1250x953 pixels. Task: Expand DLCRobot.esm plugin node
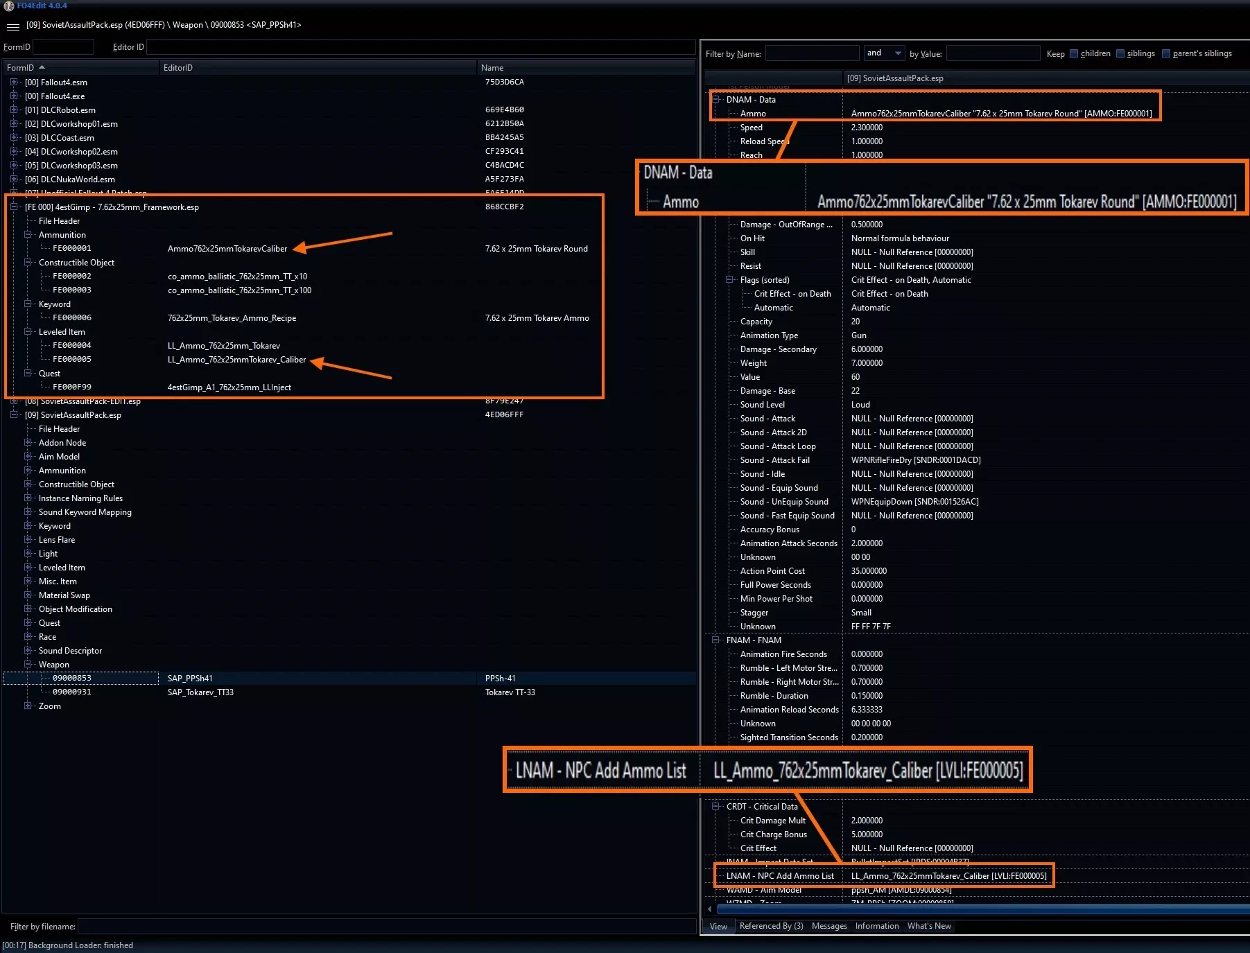[14, 110]
